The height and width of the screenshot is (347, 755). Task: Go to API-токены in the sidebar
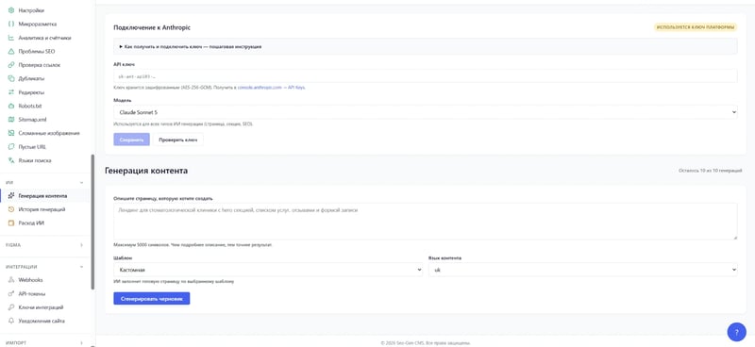(44, 293)
